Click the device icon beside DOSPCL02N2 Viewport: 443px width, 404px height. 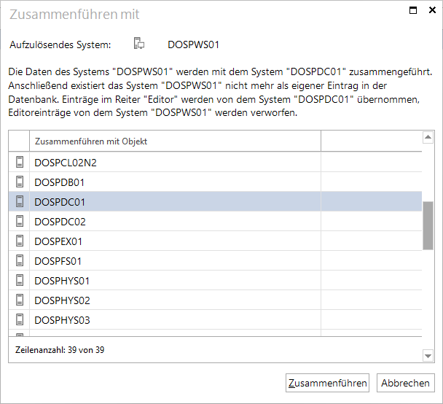pyautogui.click(x=20, y=162)
